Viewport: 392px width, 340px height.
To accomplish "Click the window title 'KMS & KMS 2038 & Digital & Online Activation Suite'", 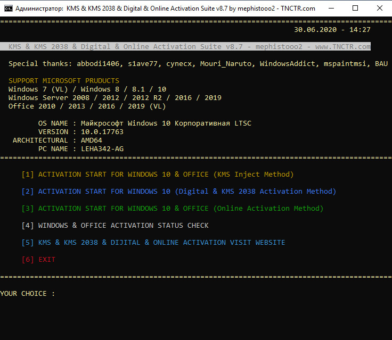I will point(165,9).
